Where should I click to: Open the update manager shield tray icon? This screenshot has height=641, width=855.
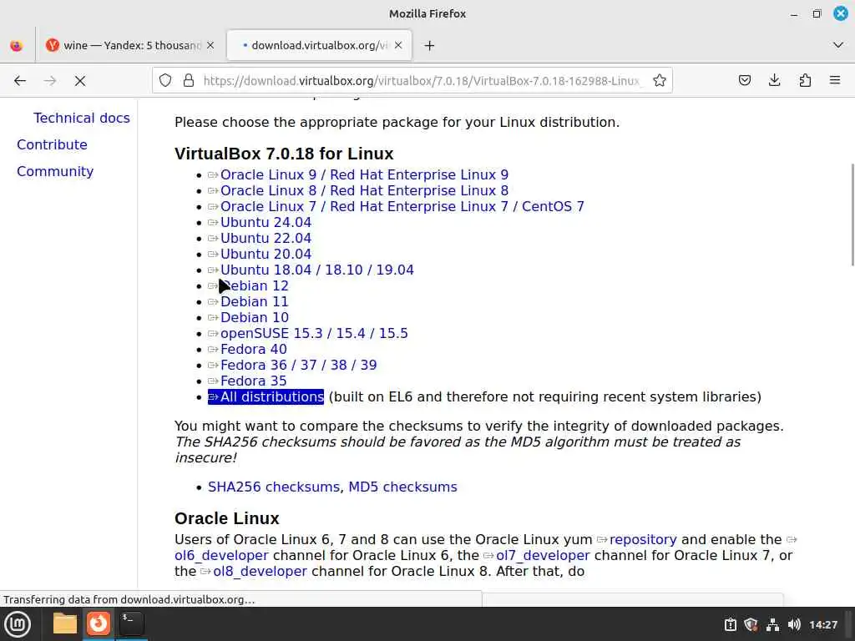751,624
